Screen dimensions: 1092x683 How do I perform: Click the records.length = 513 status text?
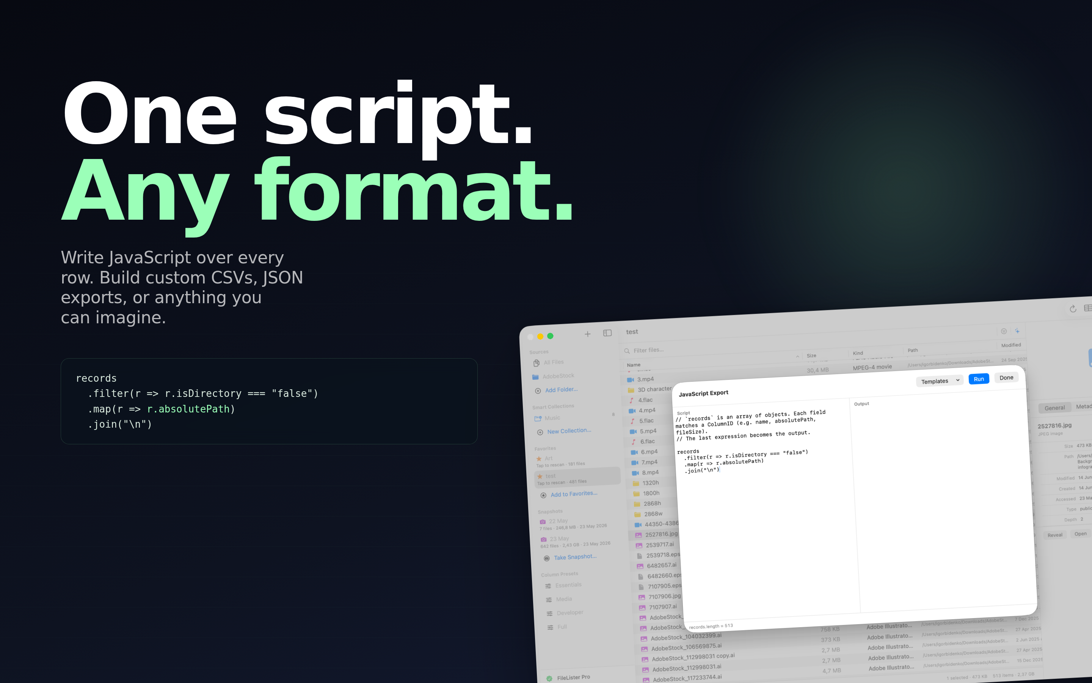[711, 626]
